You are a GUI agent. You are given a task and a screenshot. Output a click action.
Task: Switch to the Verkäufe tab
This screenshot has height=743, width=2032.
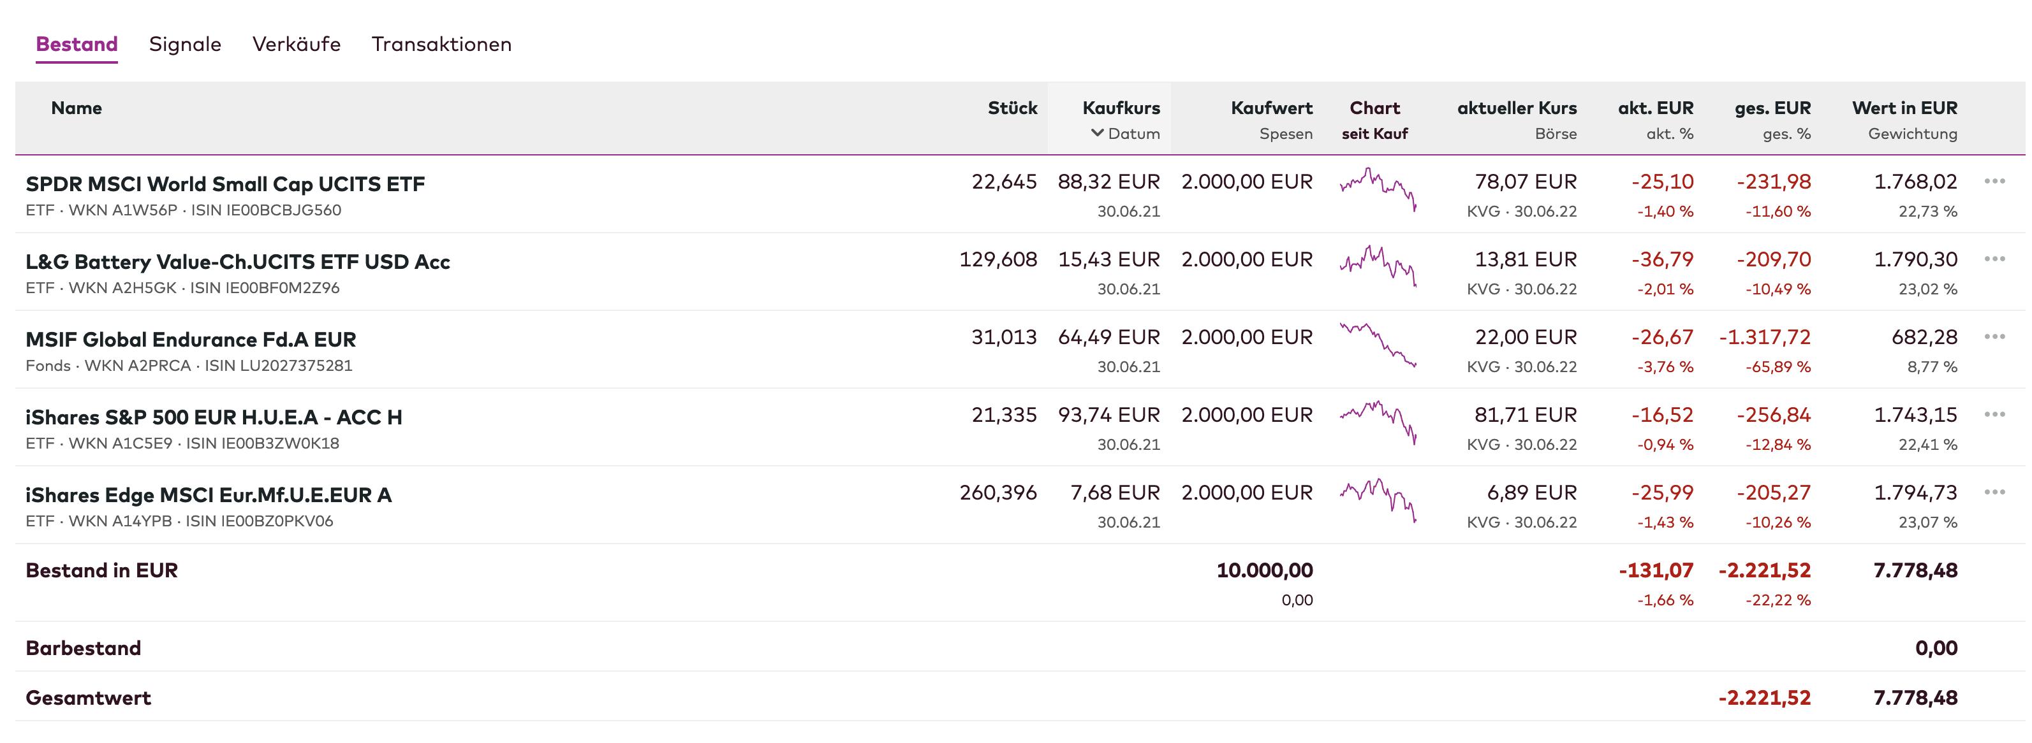tap(296, 44)
